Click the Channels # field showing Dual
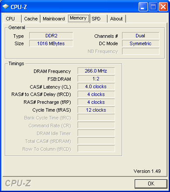This screenshot has height=192, width=170. tap(140, 36)
